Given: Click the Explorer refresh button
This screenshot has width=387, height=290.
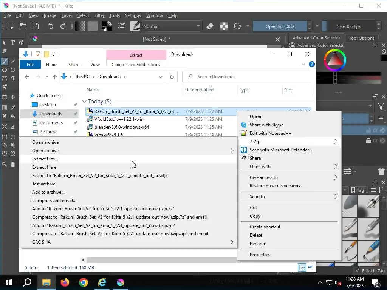Looking at the screenshot, I should point(172,77).
